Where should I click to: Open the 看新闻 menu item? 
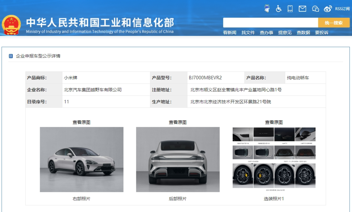click(229, 33)
